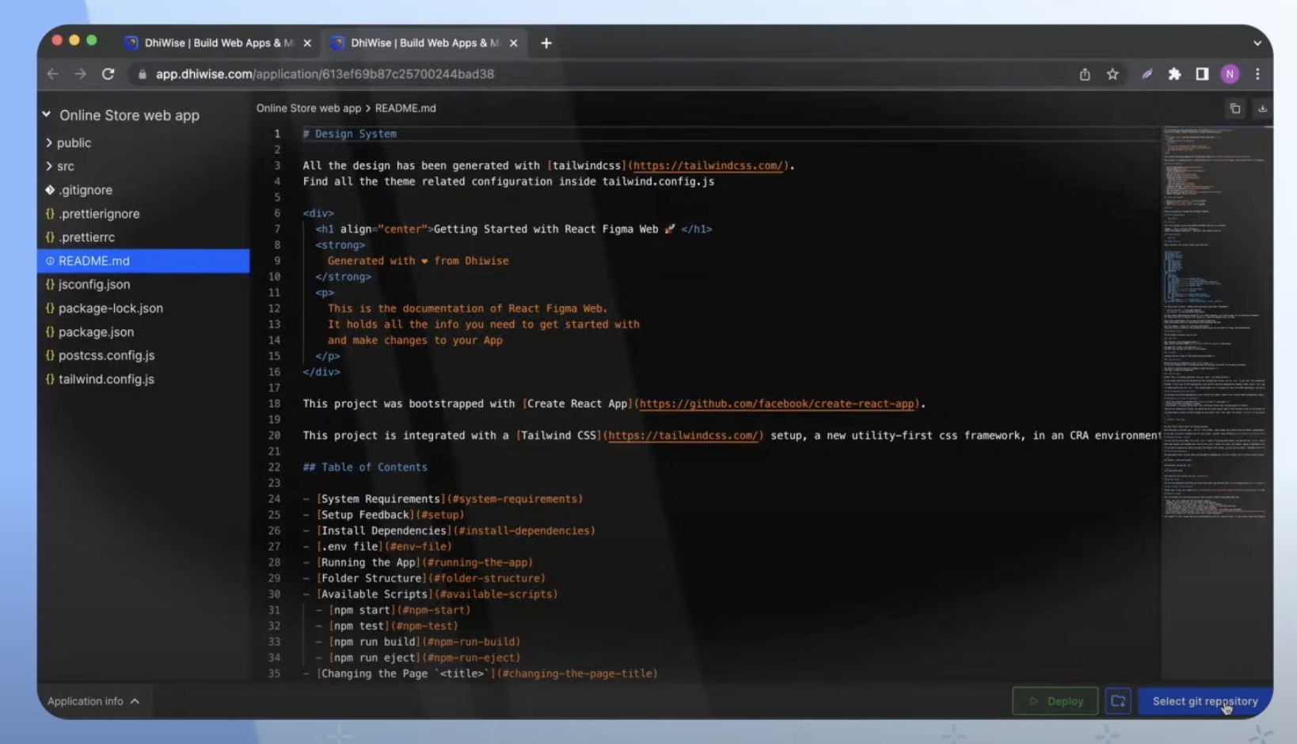Click the share page icon in the address bar
This screenshot has height=744, width=1297.
click(x=1085, y=74)
